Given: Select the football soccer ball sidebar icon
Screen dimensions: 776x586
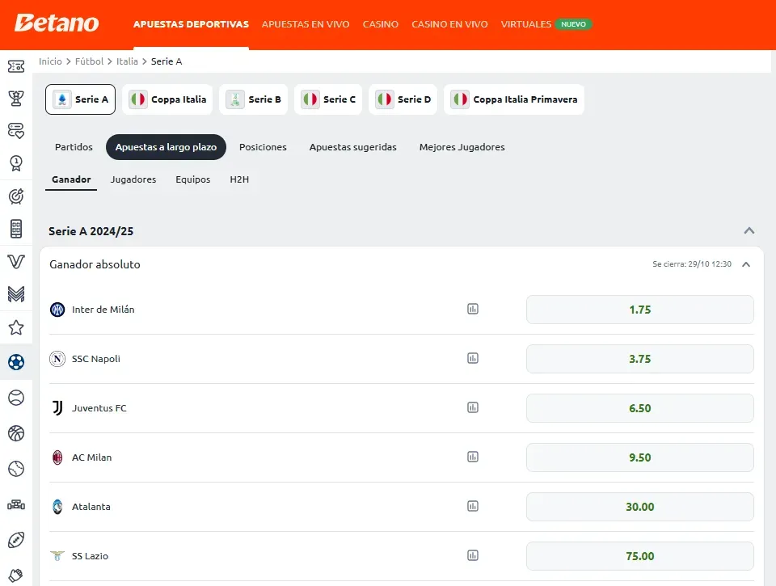Looking at the screenshot, I should tap(16, 362).
